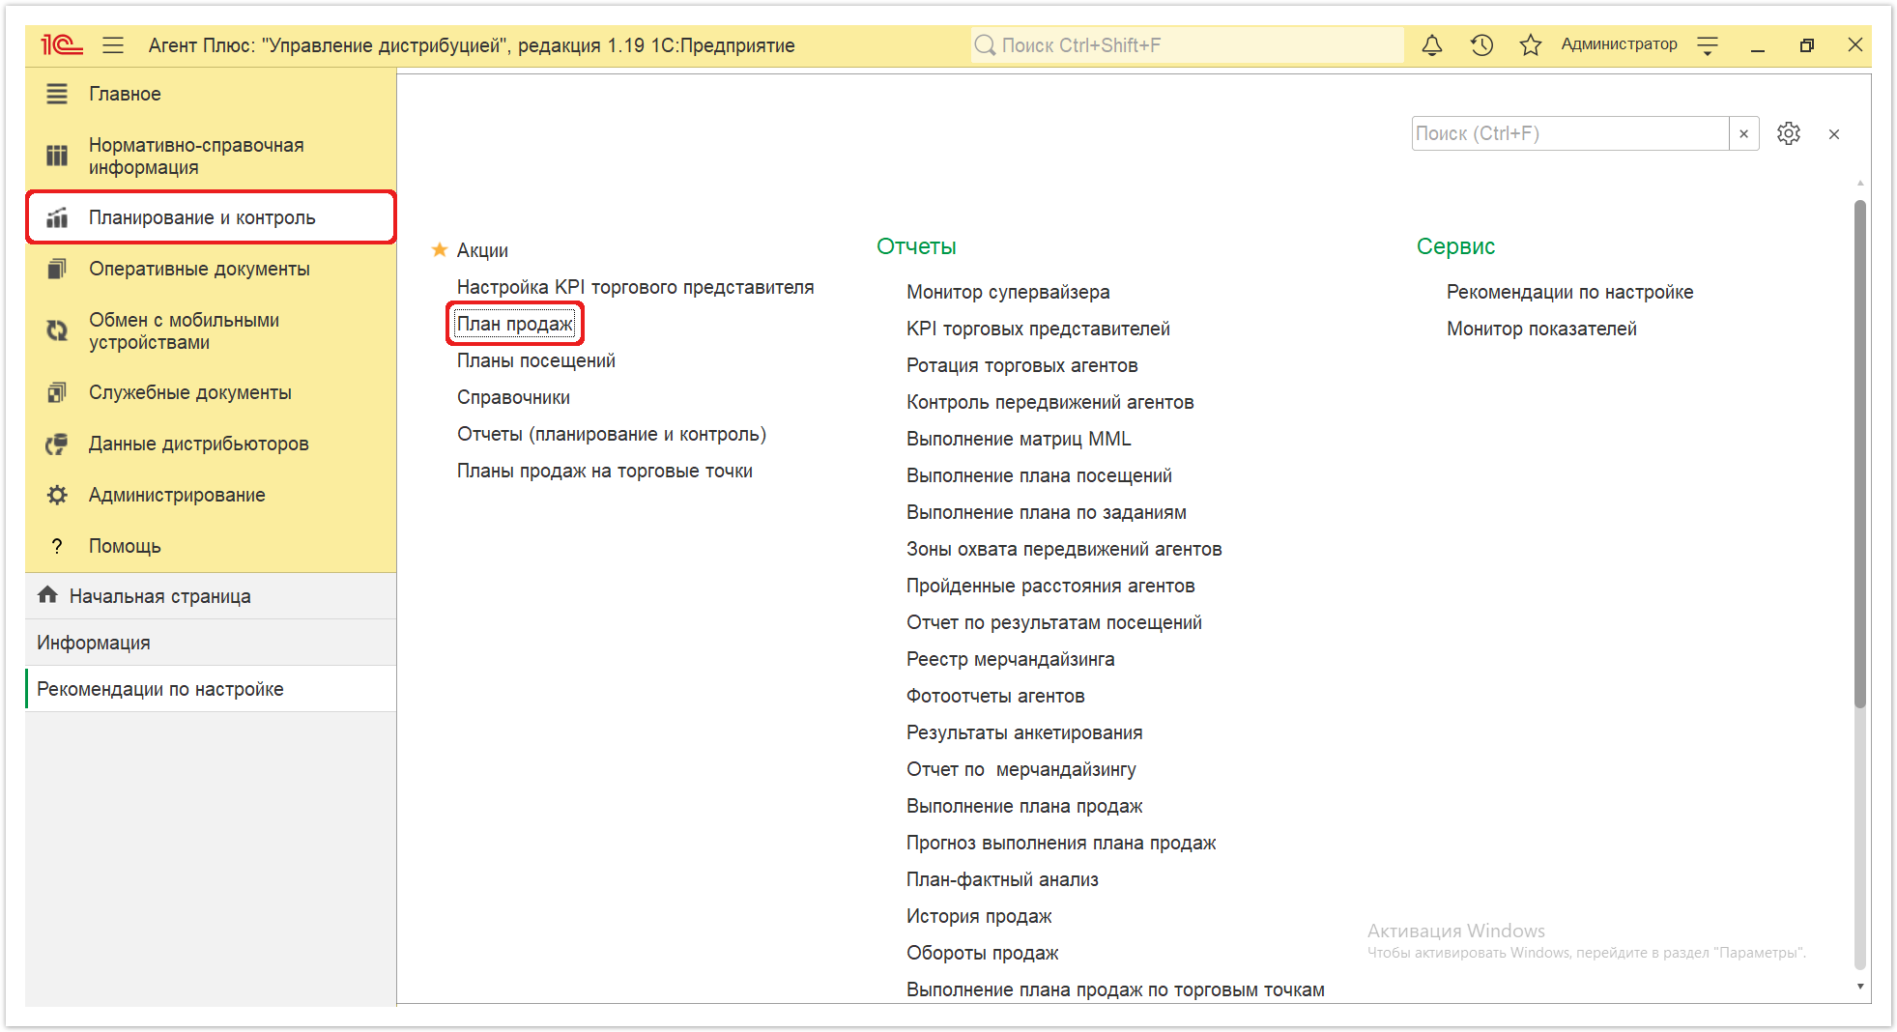
Task: Open Монитор супервайзера report
Action: click(x=1008, y=292)
